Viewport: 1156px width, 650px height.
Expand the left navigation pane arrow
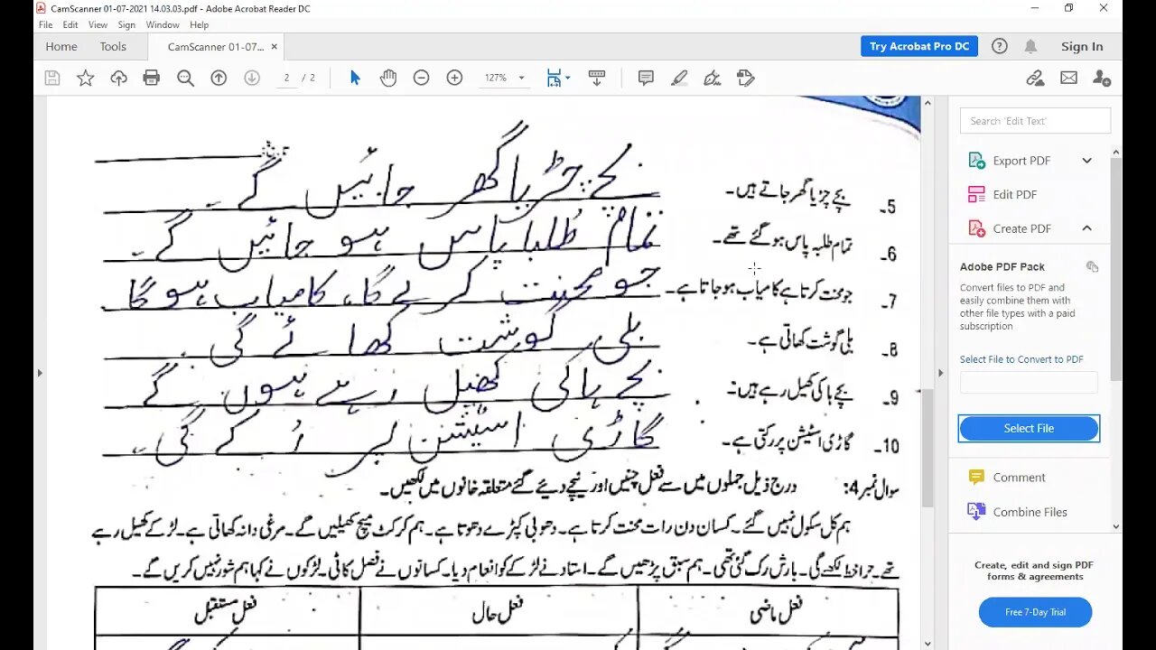(x=40, y=372)
